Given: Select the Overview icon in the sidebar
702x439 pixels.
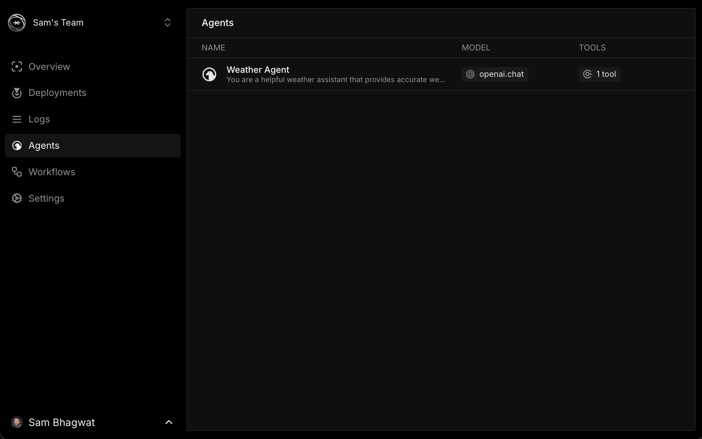Looking at the screenshot, I should pyautogui.click(x=17, y=67).
